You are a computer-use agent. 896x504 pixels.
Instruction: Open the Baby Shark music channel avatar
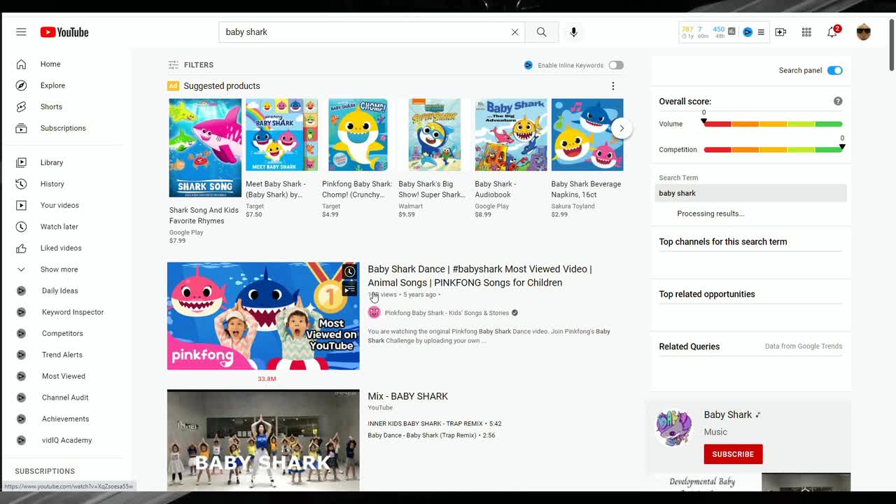pyautogui.click(x=674, y=428)
